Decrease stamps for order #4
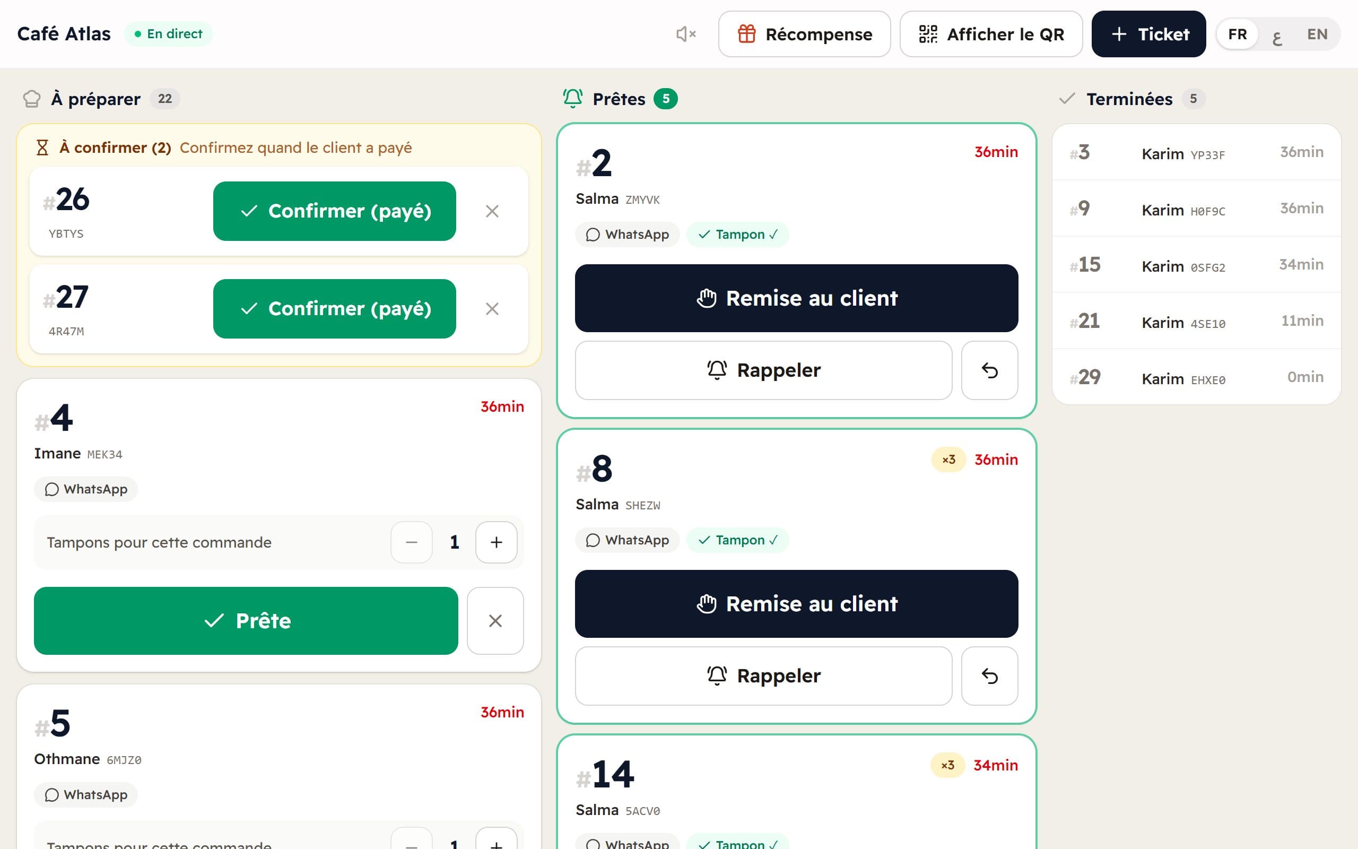 pyautogui.click(x=411, y=542)
